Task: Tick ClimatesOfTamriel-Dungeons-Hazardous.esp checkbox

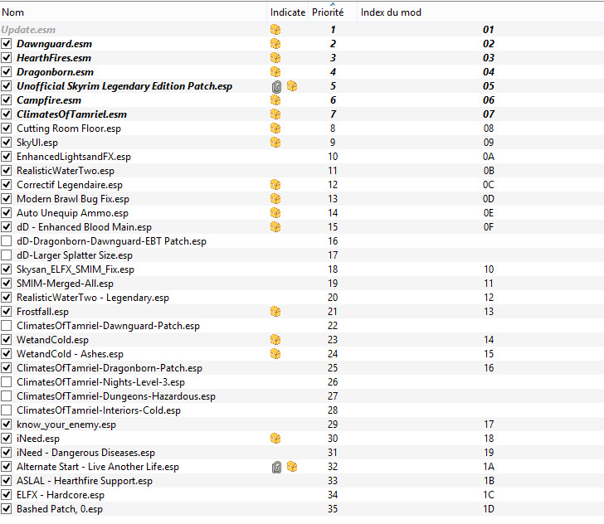Action: tap(6, 396)
